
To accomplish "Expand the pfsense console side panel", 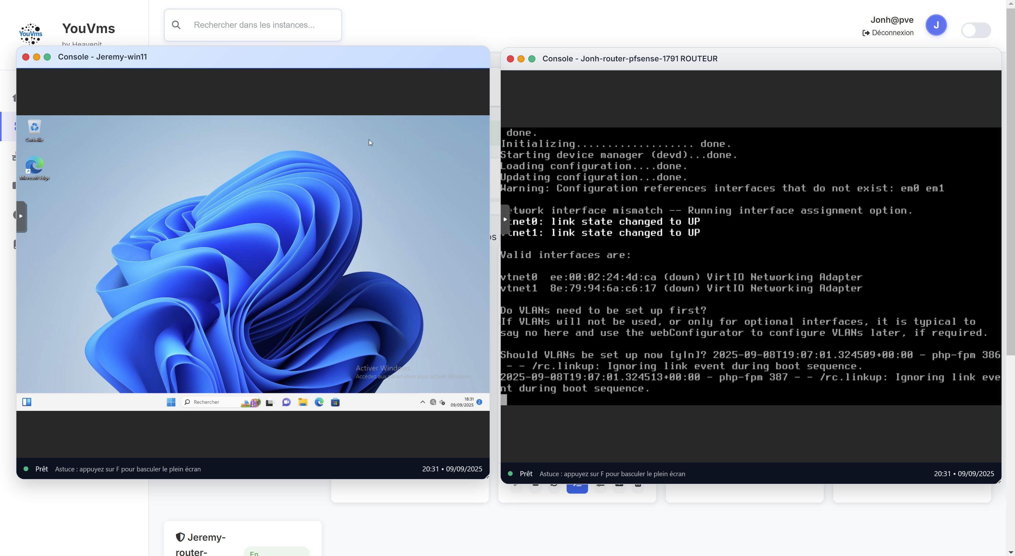I will point(505,219).
